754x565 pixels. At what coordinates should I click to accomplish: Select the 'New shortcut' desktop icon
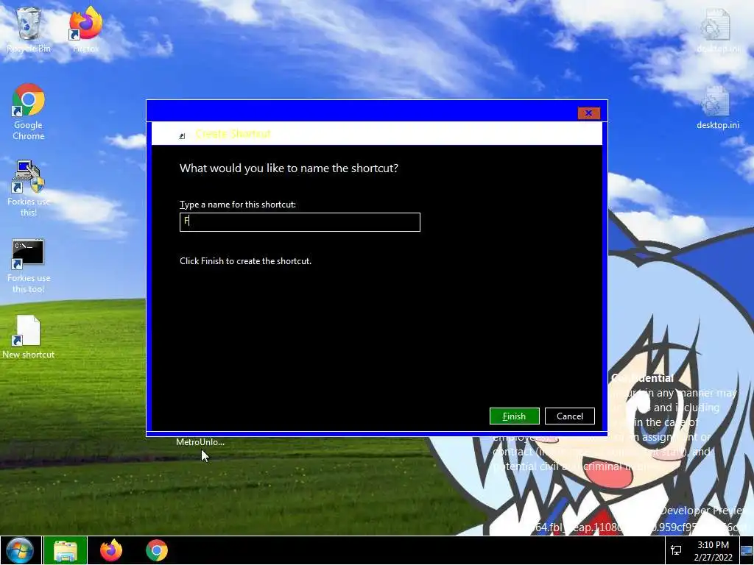pos(29,337)
